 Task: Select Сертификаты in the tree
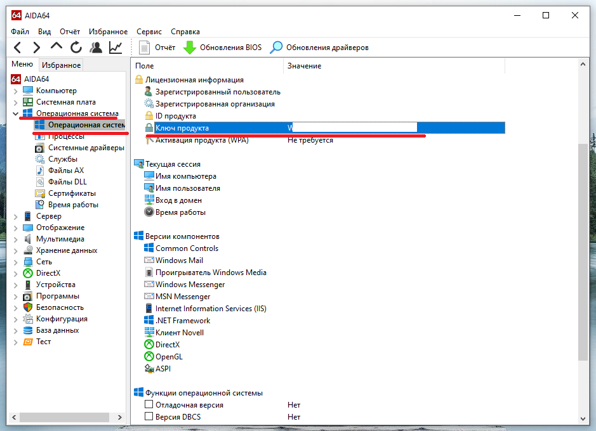click(72, 193)
